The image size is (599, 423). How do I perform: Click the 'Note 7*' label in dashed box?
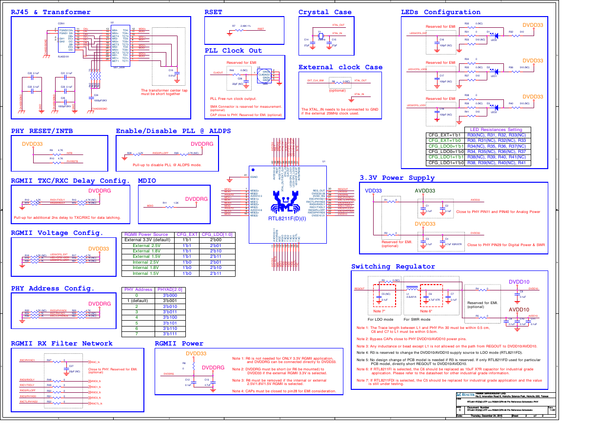click(379, 311)
